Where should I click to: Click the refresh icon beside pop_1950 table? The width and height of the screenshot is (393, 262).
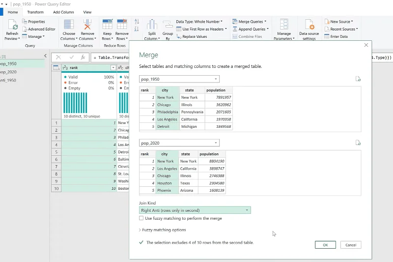pos(358,79)
